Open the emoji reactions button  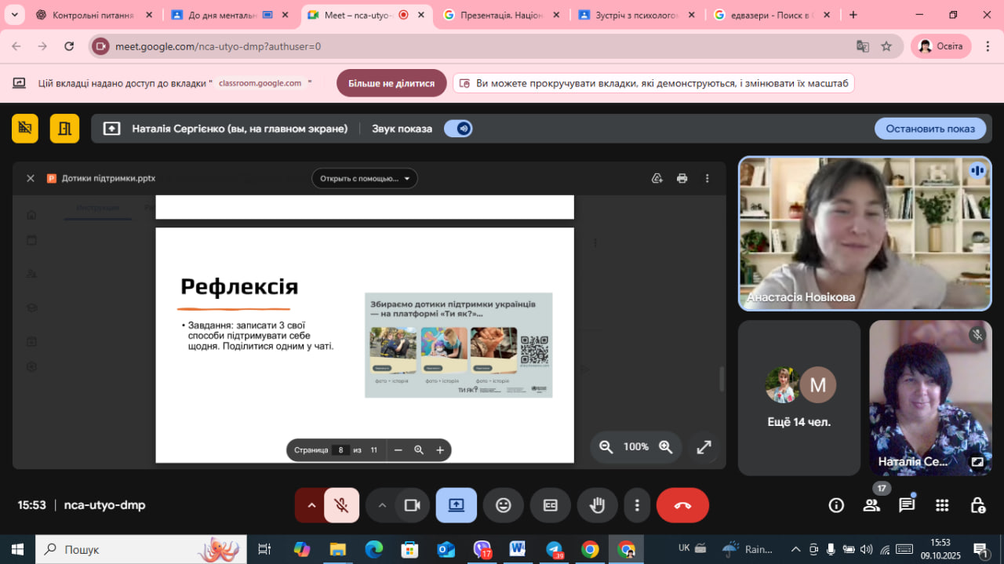pyautogui.click(x=504, y=505)
